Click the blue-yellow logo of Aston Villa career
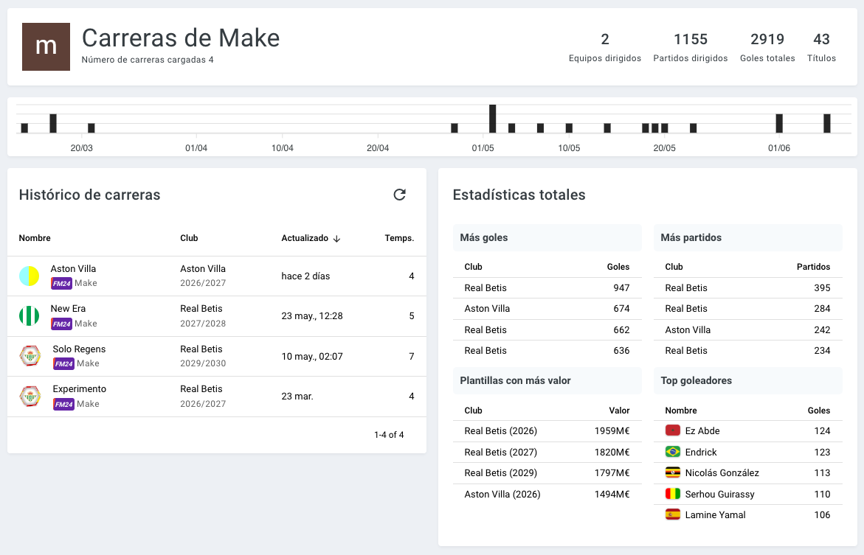This screenshot has width=864, height=555. [x=30, y=276]
